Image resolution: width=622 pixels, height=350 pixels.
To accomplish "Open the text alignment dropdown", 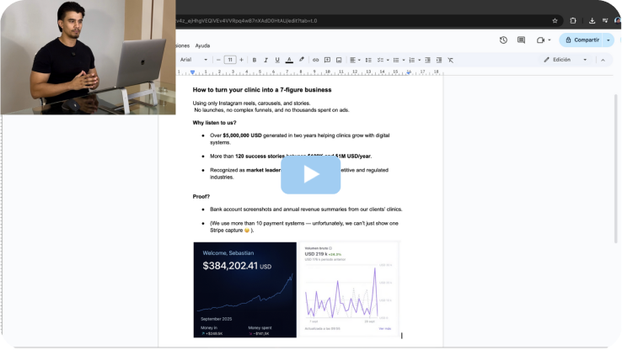I will (354, 60).
